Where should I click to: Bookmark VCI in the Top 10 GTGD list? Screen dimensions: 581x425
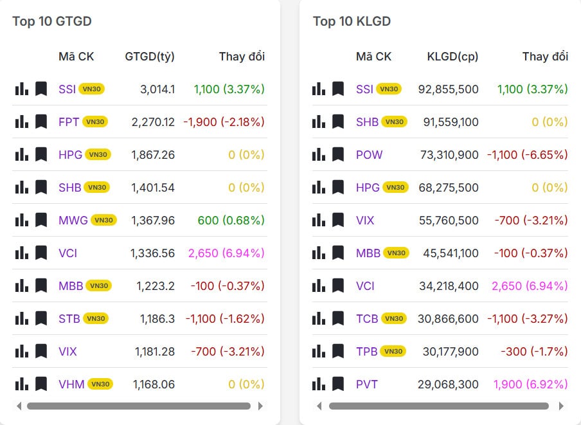(x=41, y=253)
